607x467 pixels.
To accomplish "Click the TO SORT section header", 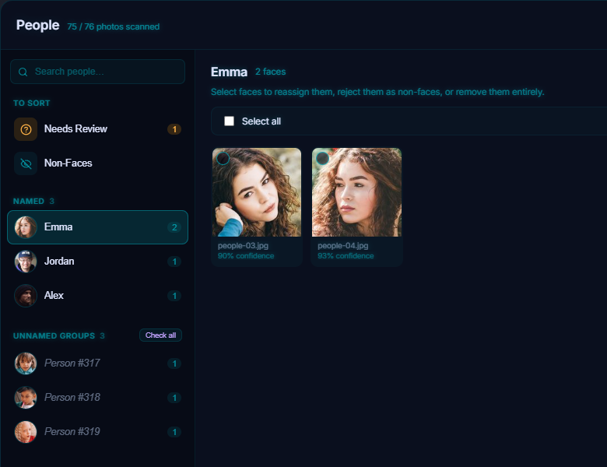I will [x=32, y=104].
